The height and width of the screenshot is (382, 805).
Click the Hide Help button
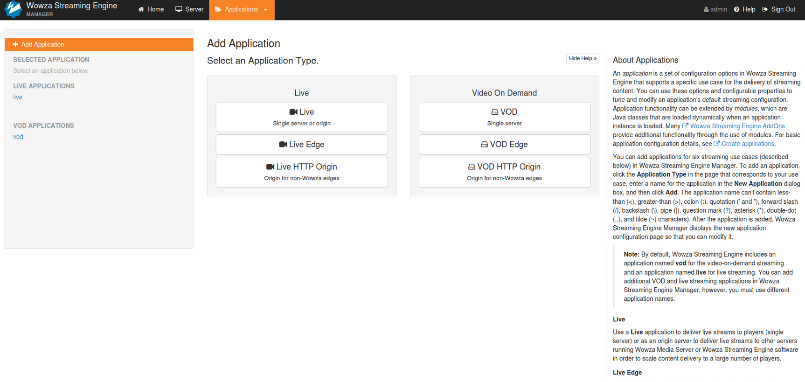point(583,58)
